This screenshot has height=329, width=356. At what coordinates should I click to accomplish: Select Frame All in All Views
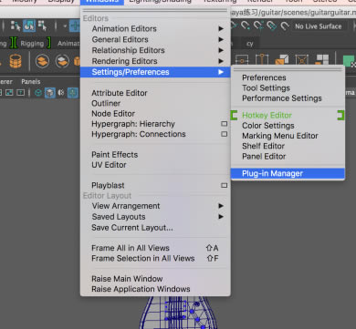155,248
